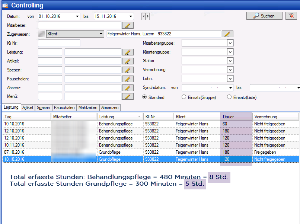Click the pencil icon next to Mitarbeiter field

tap(128, 25)
